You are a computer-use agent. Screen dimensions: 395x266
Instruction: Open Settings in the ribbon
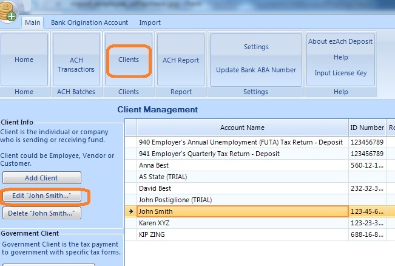pos(255,47)
